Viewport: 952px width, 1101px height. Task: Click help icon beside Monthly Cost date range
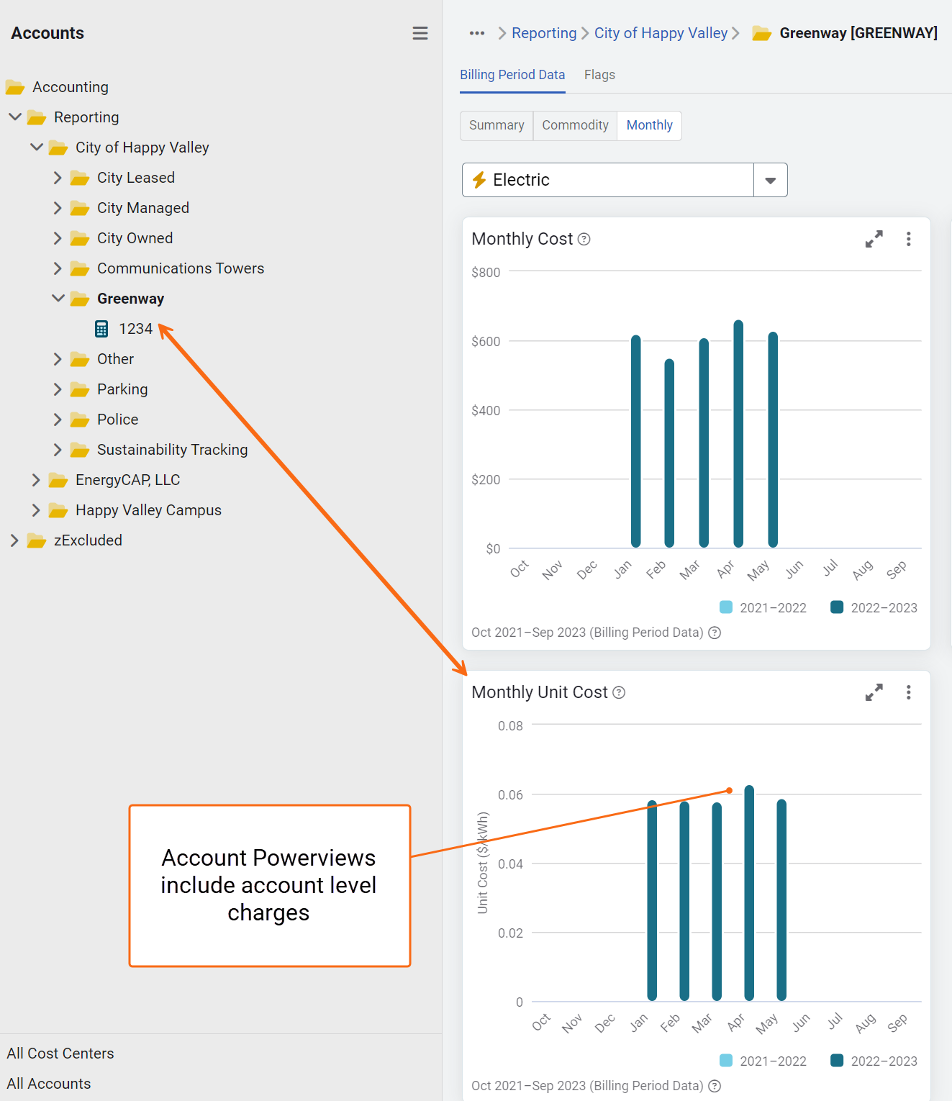pyautogui.click(x=715, y=633)
